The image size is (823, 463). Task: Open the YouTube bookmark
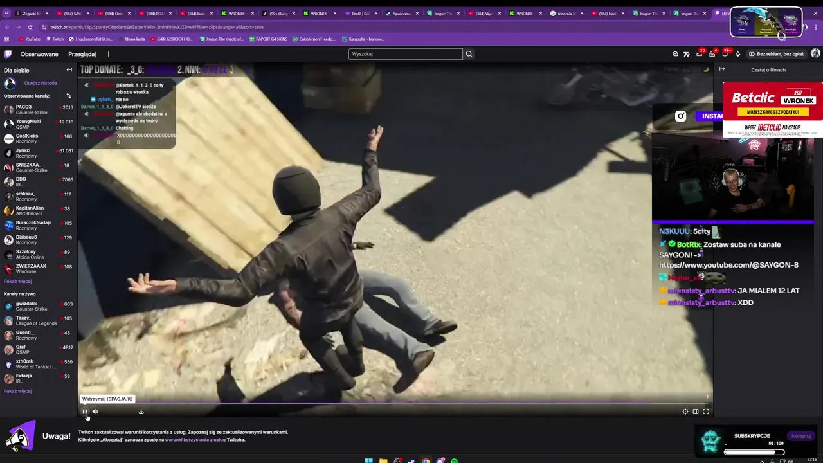(x=29, y=39)
